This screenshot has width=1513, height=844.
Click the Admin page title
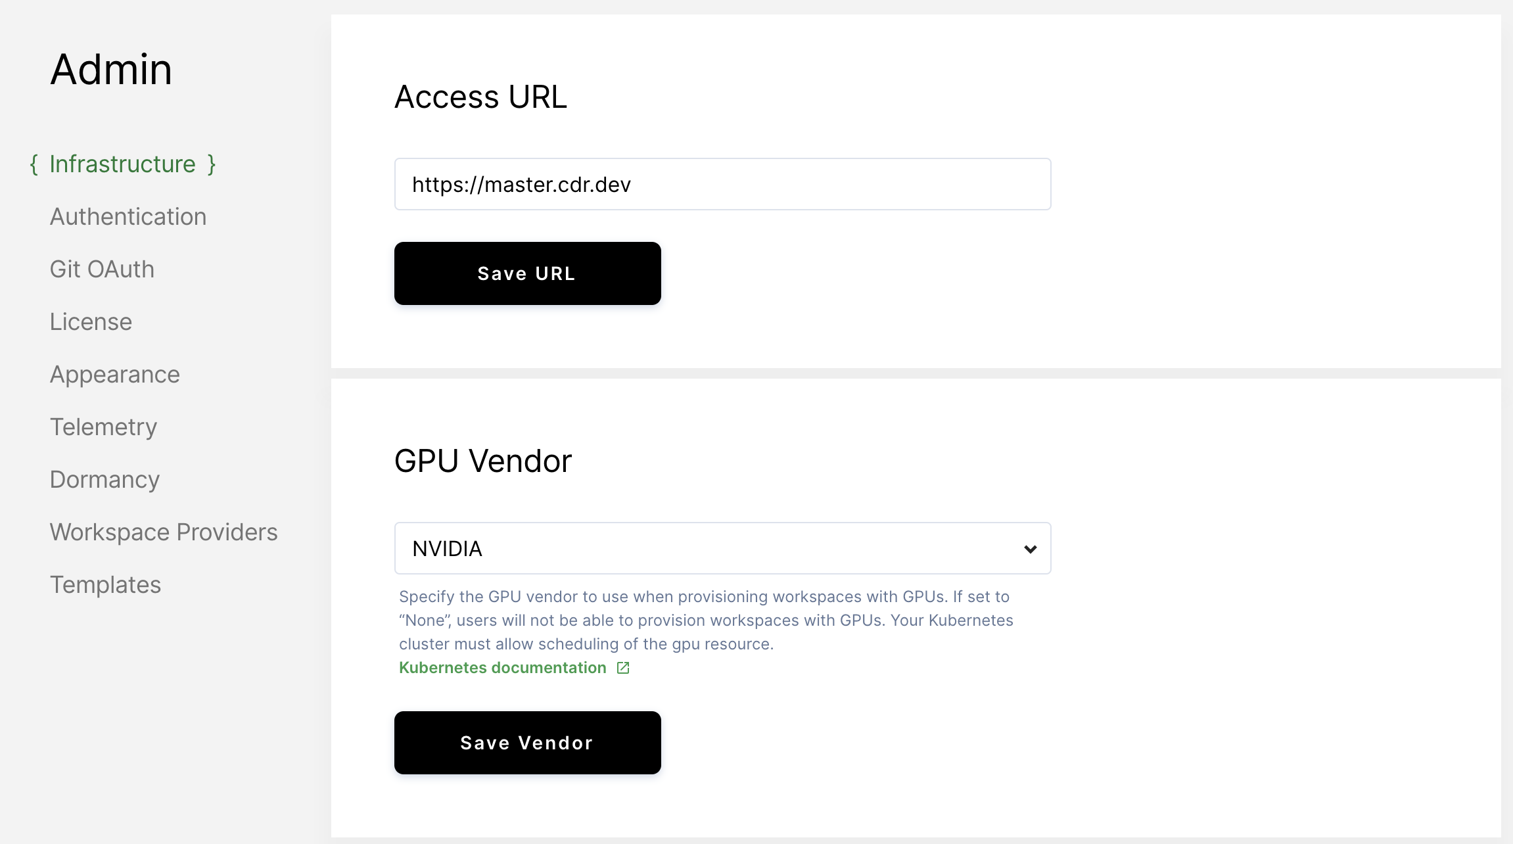[111, 70]
